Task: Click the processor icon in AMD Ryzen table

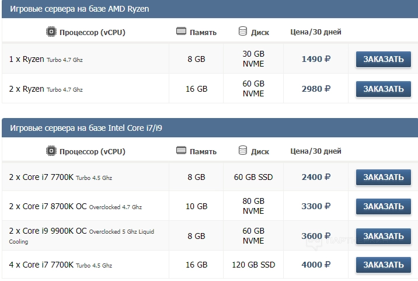Action: (51, 32)
